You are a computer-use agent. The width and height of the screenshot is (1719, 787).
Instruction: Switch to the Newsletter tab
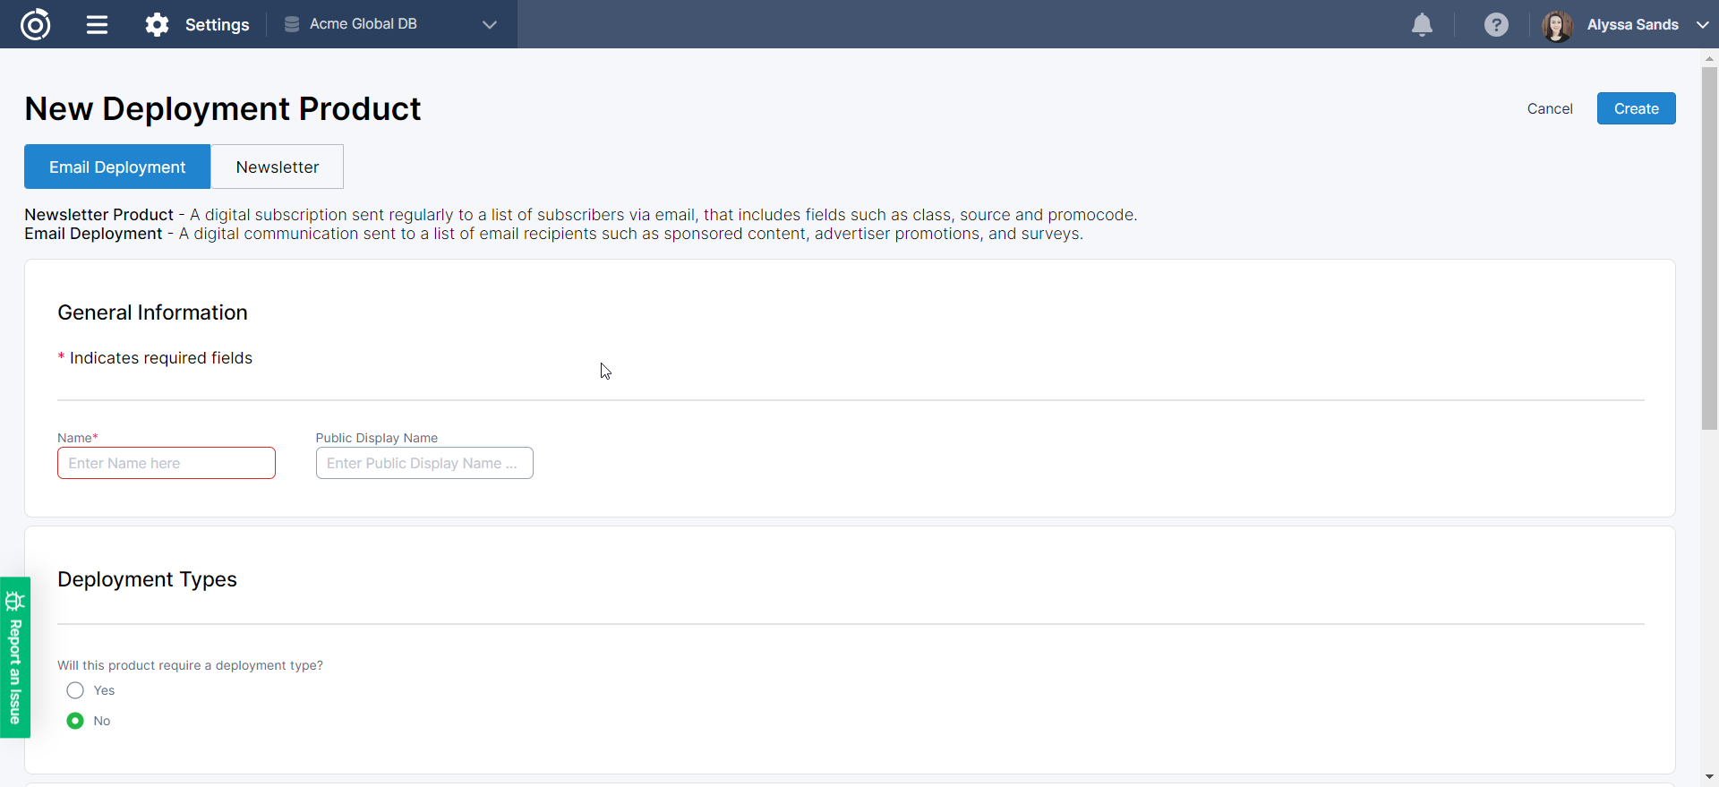coord(277,167)
